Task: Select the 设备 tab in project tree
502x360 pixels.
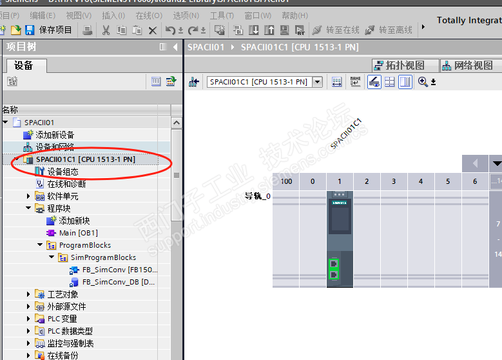Action: 27,66
